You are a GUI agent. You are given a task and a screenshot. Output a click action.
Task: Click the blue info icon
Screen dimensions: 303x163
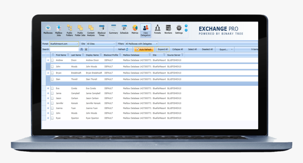click(186, 30)
